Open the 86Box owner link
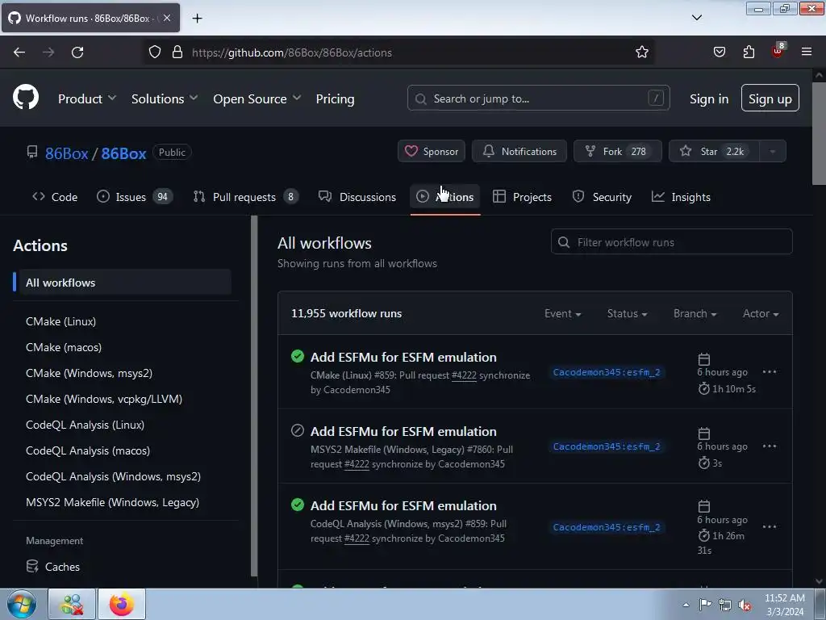826x620 pixels. pos(66,153)
